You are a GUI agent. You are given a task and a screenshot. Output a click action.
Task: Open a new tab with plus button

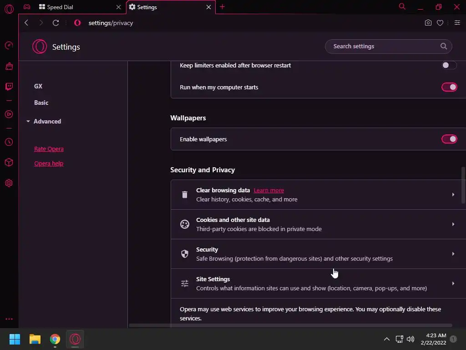click(222, 7)
